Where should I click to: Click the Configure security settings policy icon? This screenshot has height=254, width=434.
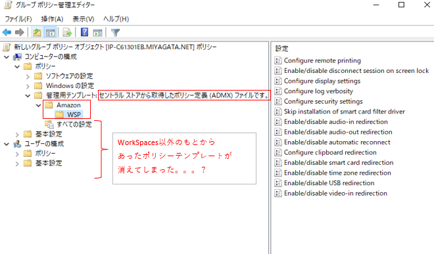click(278, 102)
